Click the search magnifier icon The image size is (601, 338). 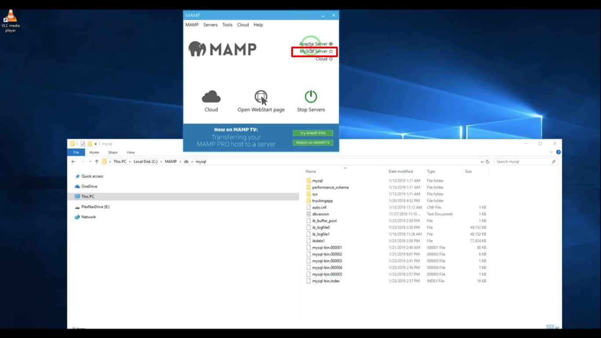tap(554, 162)
